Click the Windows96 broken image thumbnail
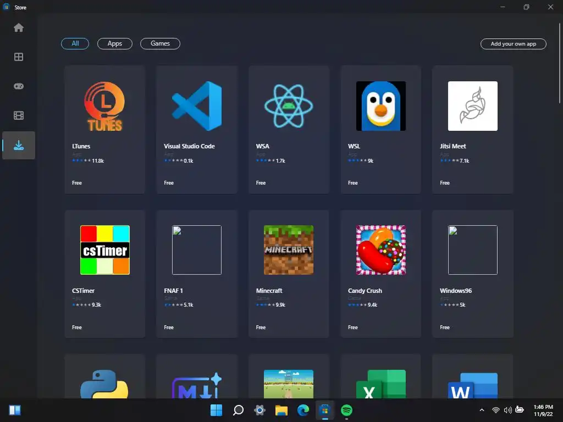 tap(473, 250)
